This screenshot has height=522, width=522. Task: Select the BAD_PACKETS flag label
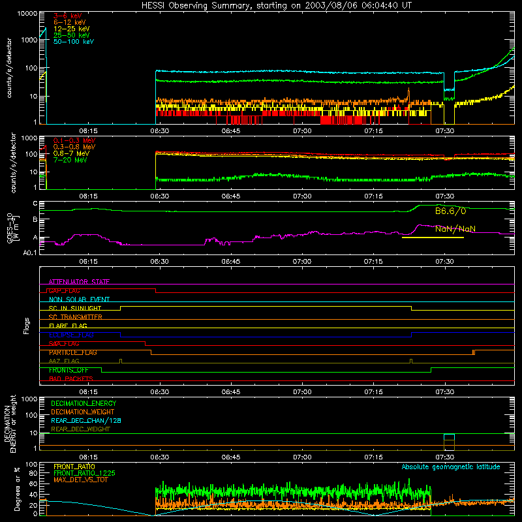pos(71,378)
